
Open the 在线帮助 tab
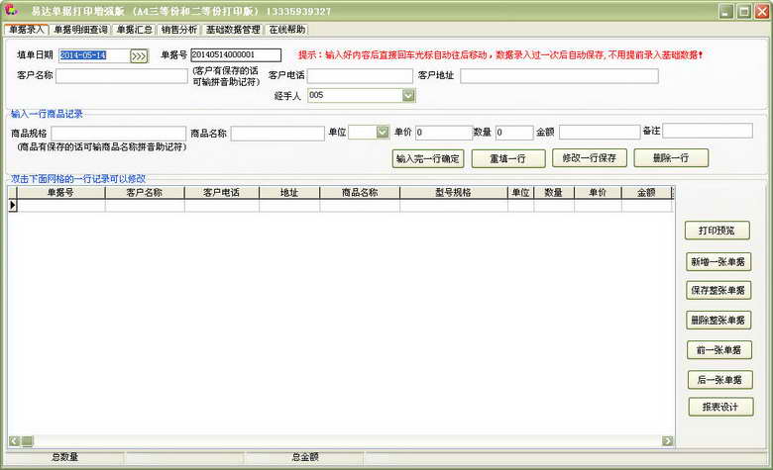click(286, 30)
